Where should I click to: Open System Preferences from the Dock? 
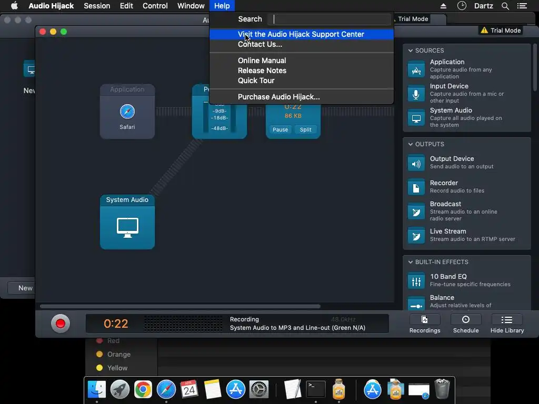pyautogui.click(x=259, y=389)
